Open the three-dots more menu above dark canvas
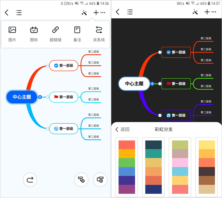 coord(214,12)
